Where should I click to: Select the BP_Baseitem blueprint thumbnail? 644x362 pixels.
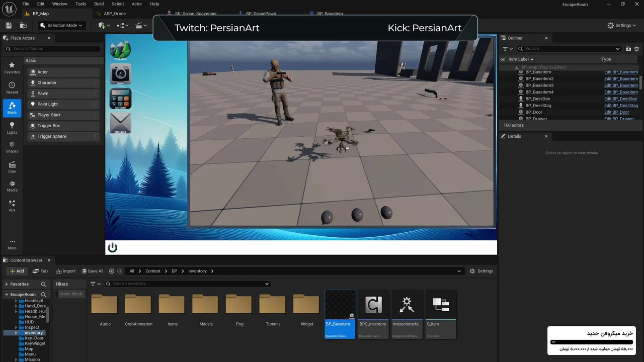pos(340,314)
